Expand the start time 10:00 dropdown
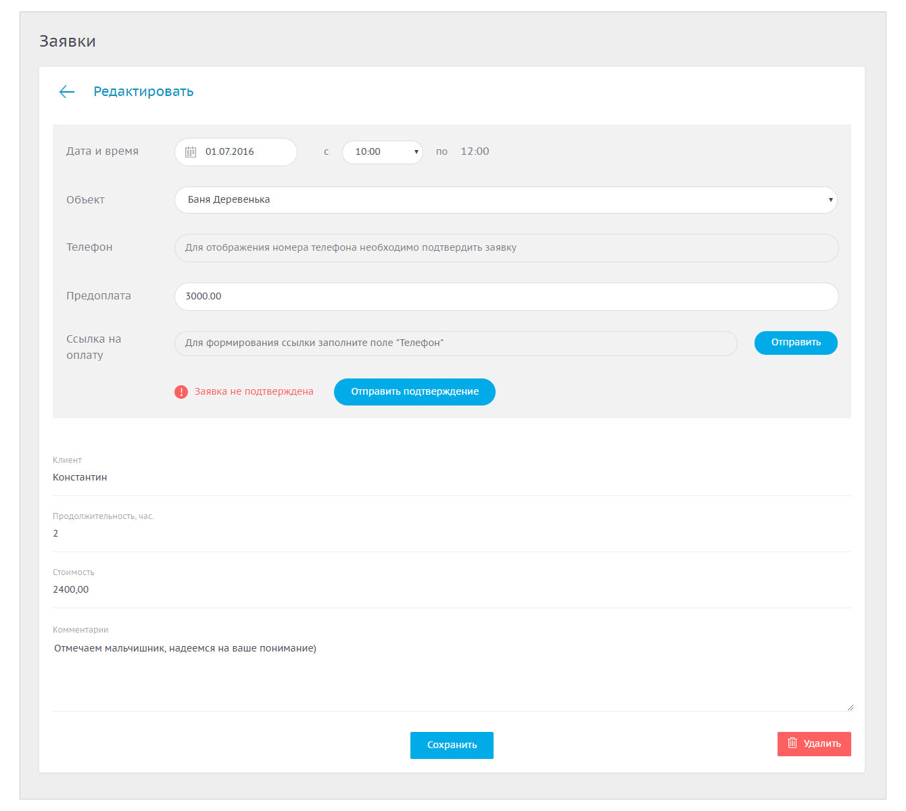The height and width of the screenshot is (811, 906). [x=382, y=152]
